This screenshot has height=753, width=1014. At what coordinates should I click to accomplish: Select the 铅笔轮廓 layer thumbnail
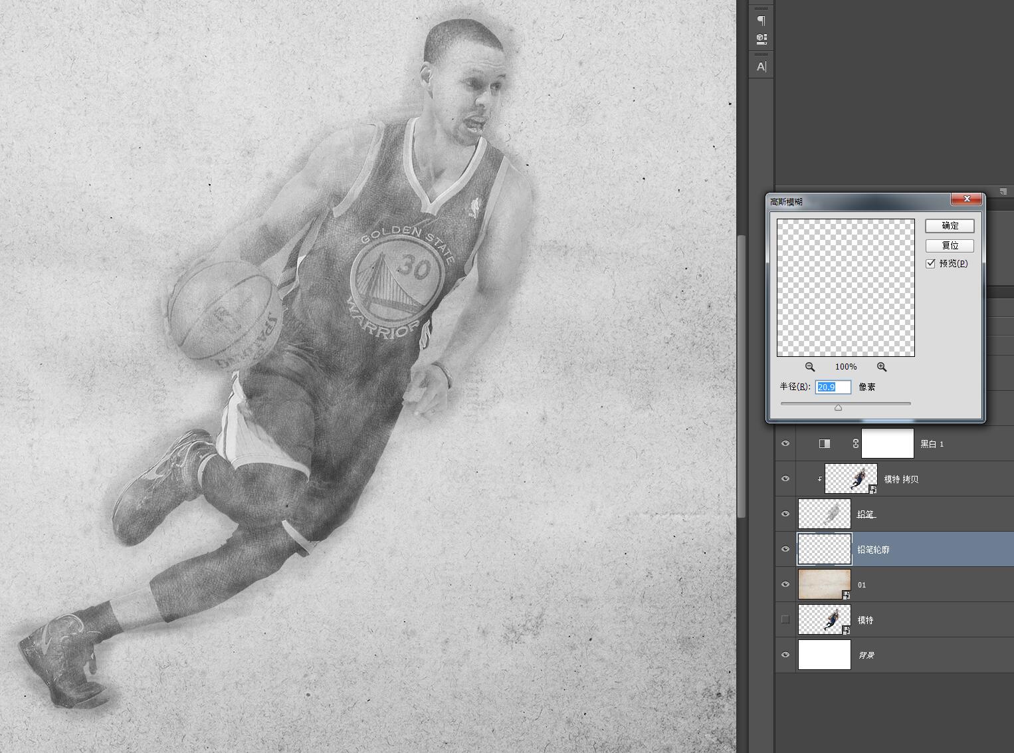coord(825,550)
